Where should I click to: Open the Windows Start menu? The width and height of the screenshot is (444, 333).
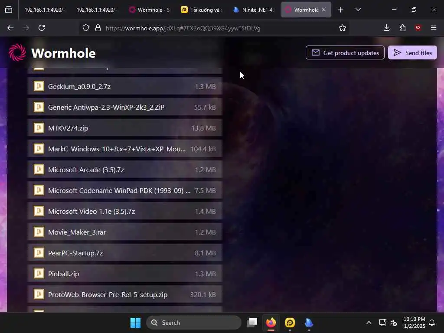point(135,323)
